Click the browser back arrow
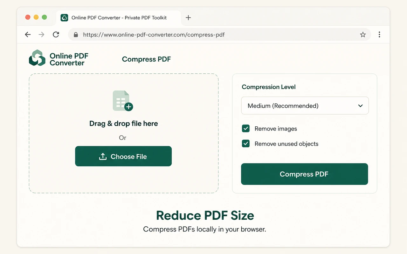 point(28,35)
